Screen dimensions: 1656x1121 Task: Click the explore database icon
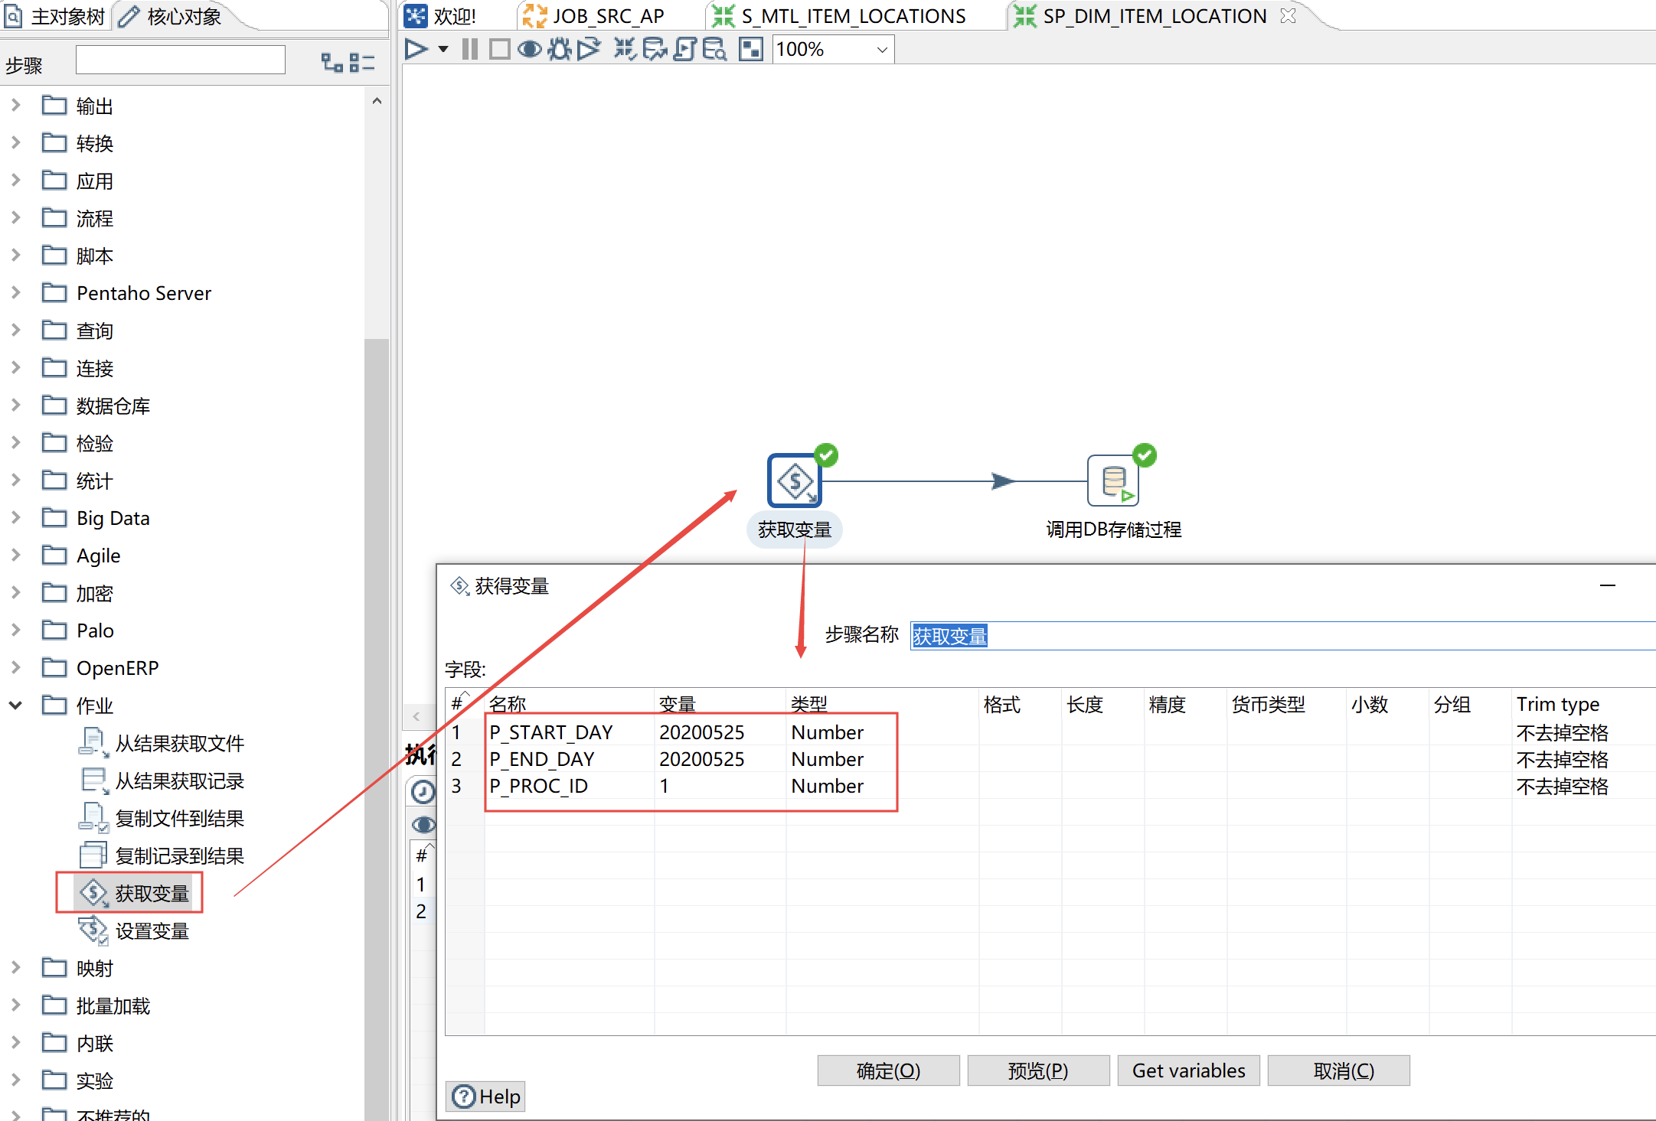tap(714, 50)
